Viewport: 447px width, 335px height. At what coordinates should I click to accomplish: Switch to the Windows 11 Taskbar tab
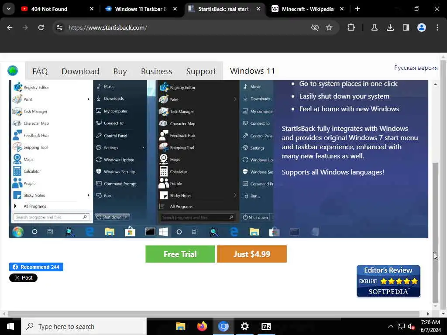pos(141,9)
